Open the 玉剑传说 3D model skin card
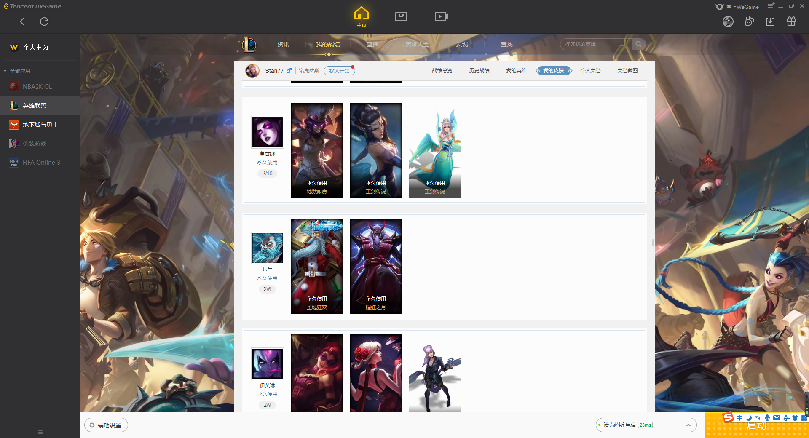Screen dimensions: 809x438 point(435,150)
